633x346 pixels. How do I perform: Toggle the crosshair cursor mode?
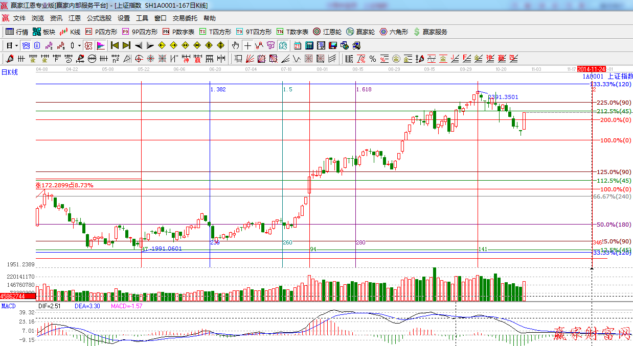tap(248, 45)
